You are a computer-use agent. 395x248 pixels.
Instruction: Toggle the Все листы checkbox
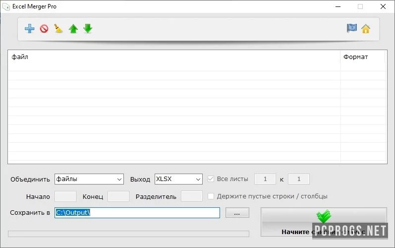pos(211,179)
